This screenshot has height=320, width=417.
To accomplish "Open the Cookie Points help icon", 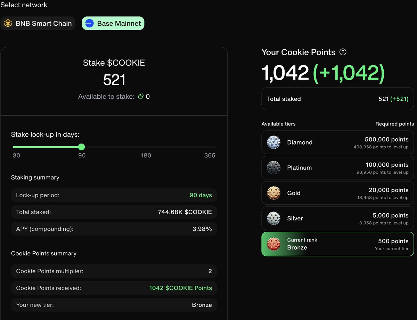I will pyautogui.click(x=343, y=52).
